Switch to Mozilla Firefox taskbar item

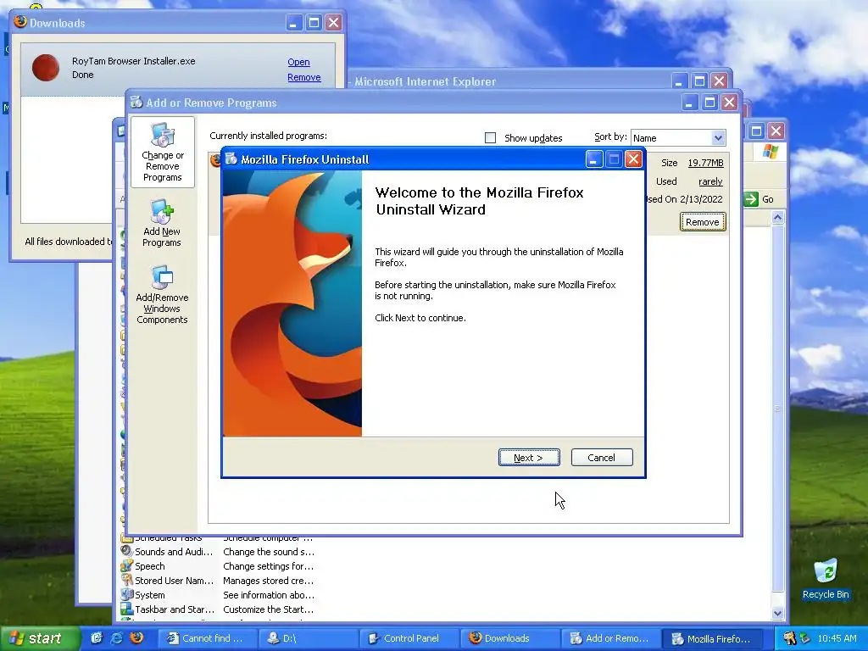pyautogui.click(x=712, y=638)
